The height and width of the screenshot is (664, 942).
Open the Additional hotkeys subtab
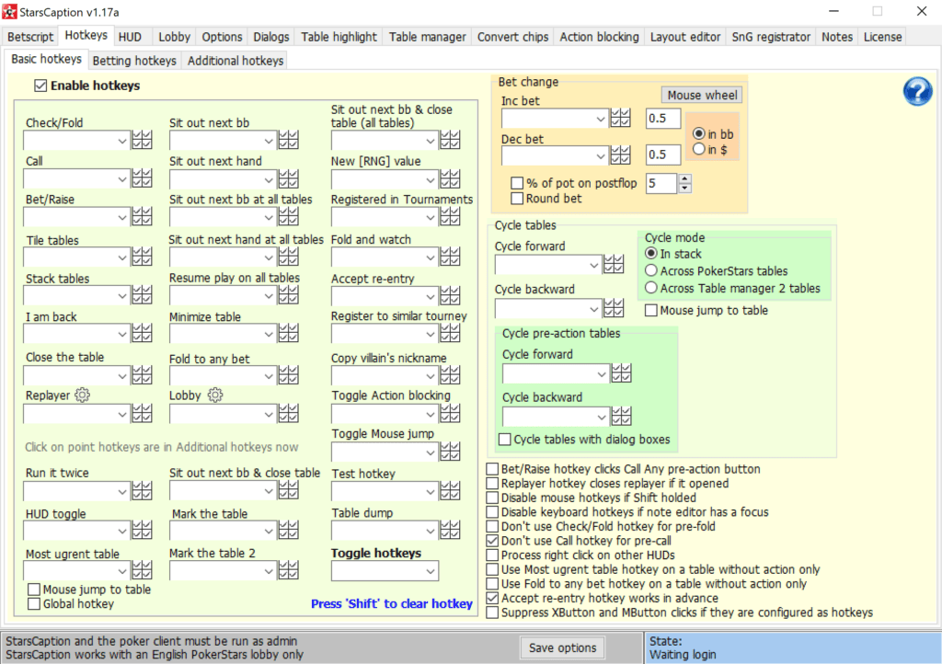(x=235, y=61)
